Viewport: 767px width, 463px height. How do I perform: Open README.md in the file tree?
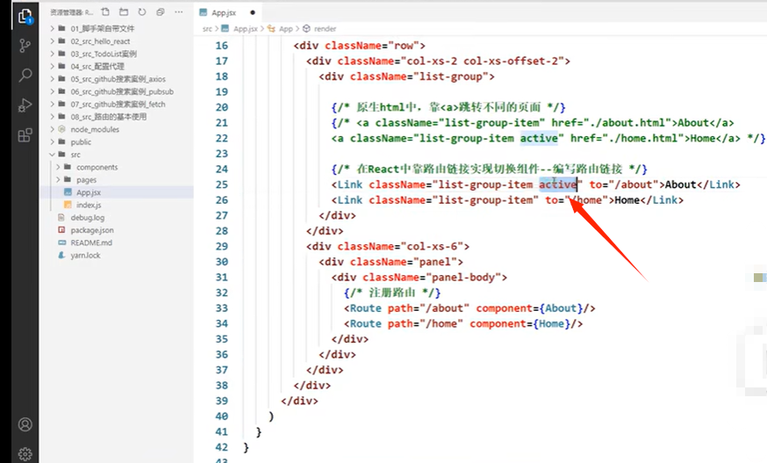point(91,242)
